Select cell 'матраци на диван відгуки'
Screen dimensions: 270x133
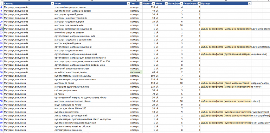(x=92, y=22)
